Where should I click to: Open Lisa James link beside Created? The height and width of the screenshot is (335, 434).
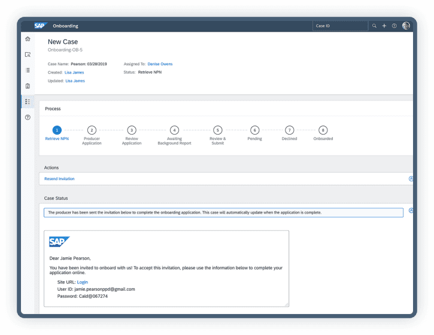pos(74,72)
